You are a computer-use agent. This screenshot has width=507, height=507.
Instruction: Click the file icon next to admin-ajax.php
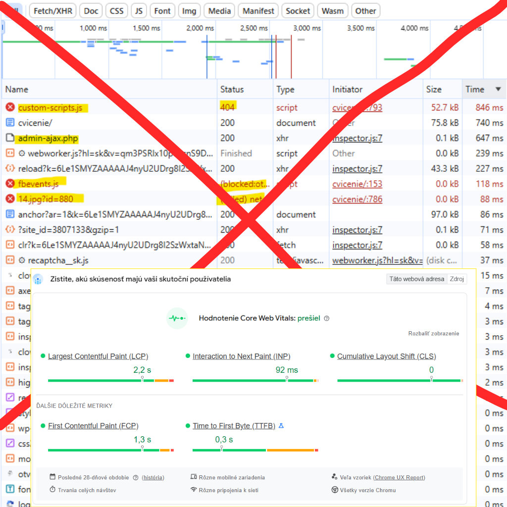click(x=10, y=138)
